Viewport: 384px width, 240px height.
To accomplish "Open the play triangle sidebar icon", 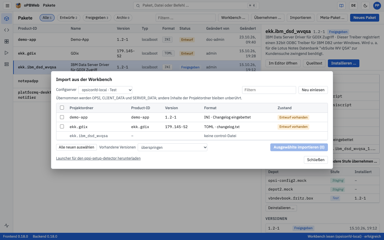I will [7, 53].
